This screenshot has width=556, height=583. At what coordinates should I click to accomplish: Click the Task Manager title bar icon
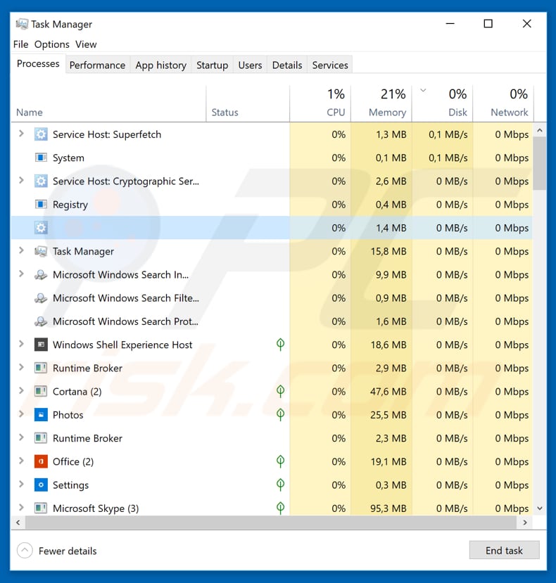pos(22,24)
